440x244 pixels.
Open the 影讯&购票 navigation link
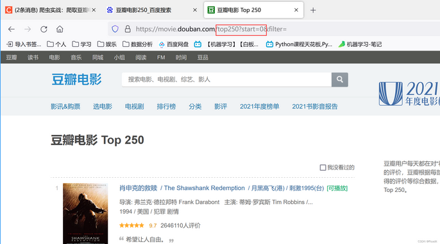coord(65,107)
